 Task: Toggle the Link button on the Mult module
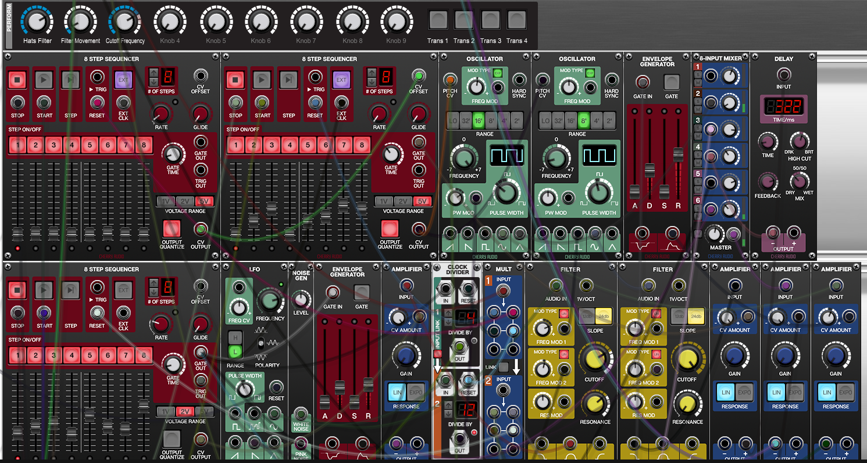(504, 367)
